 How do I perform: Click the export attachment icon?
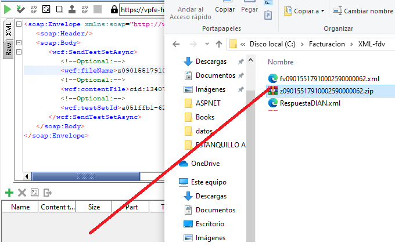[x=48, y=193]
